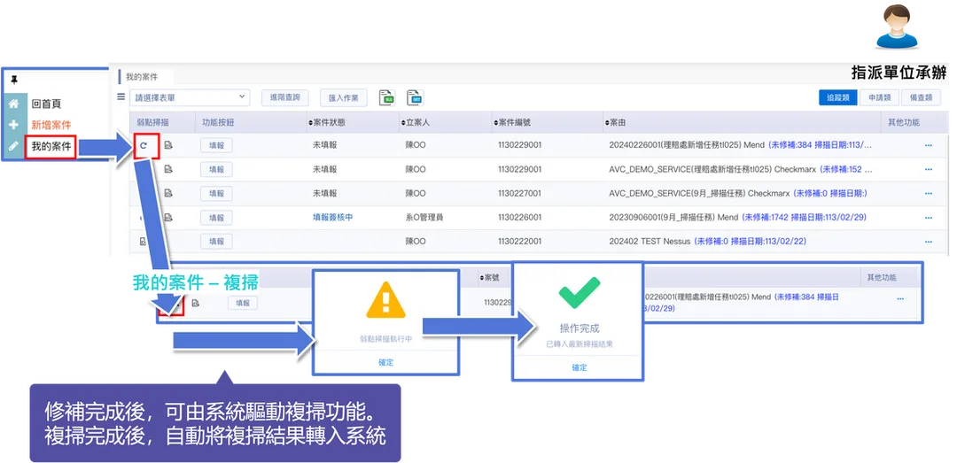Open document icon in 20230906001 Mend row
957x463 pixels.
click(x=168, y=217)
